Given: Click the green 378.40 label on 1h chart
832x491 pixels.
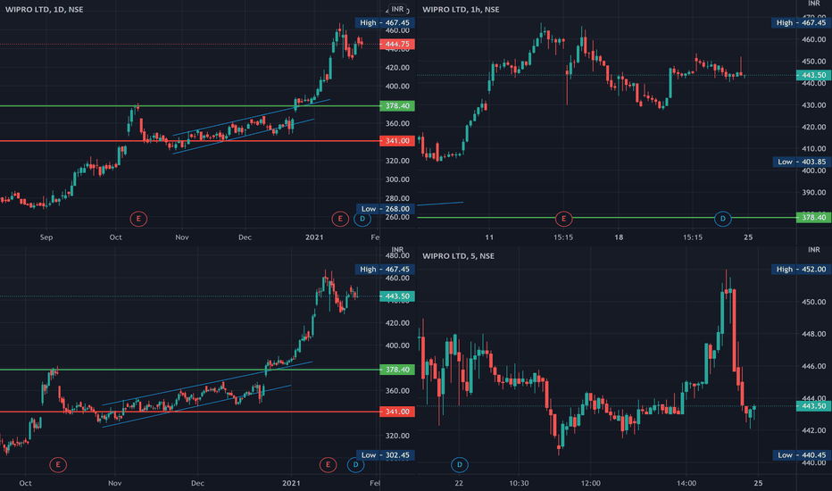Looking at the screenshot, I should click(813, 218).
